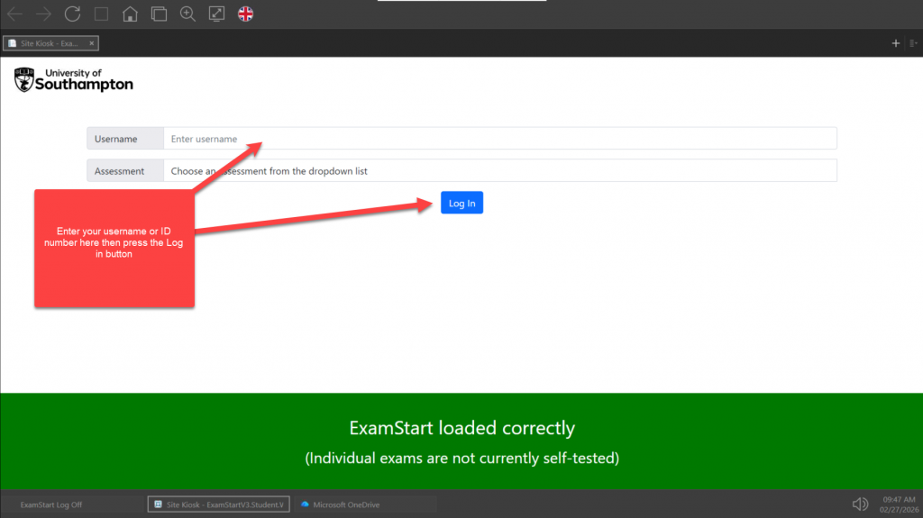Click into the Username input field
Screen dimensions: 923x518
click(499, 139)
